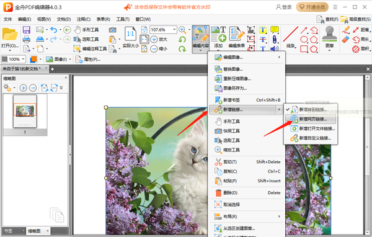The width and height of the screenshot is (372, 237).
Task: Select the Attach File paperclip tool
Action: (x=275, y=40)
